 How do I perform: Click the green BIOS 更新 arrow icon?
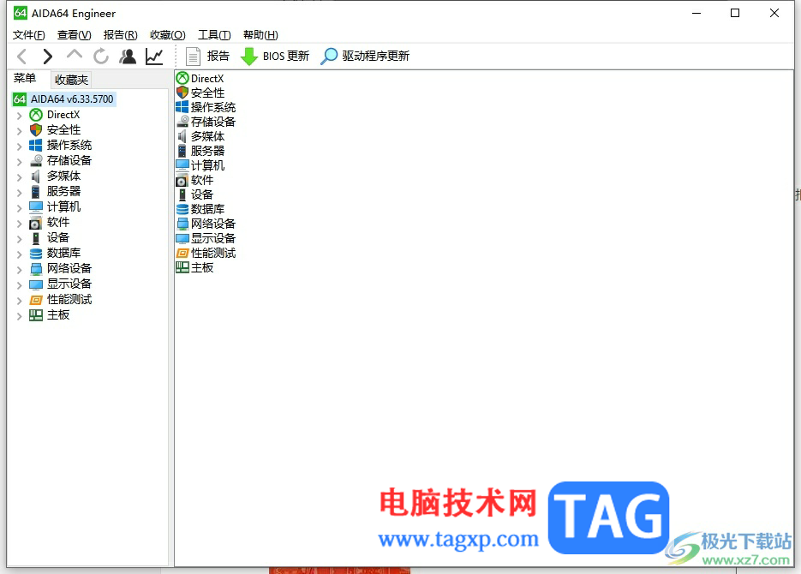[x=248, y=57]
